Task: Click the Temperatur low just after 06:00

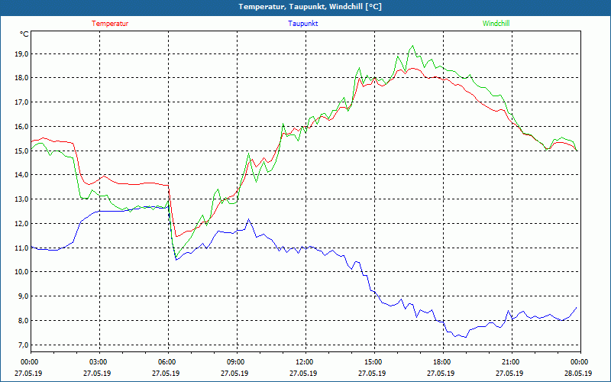Action: (x=176, y=236)
